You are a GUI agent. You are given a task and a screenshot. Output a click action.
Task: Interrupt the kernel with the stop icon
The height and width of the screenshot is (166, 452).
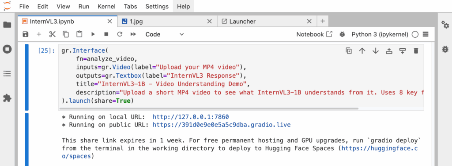click(106, 34)
